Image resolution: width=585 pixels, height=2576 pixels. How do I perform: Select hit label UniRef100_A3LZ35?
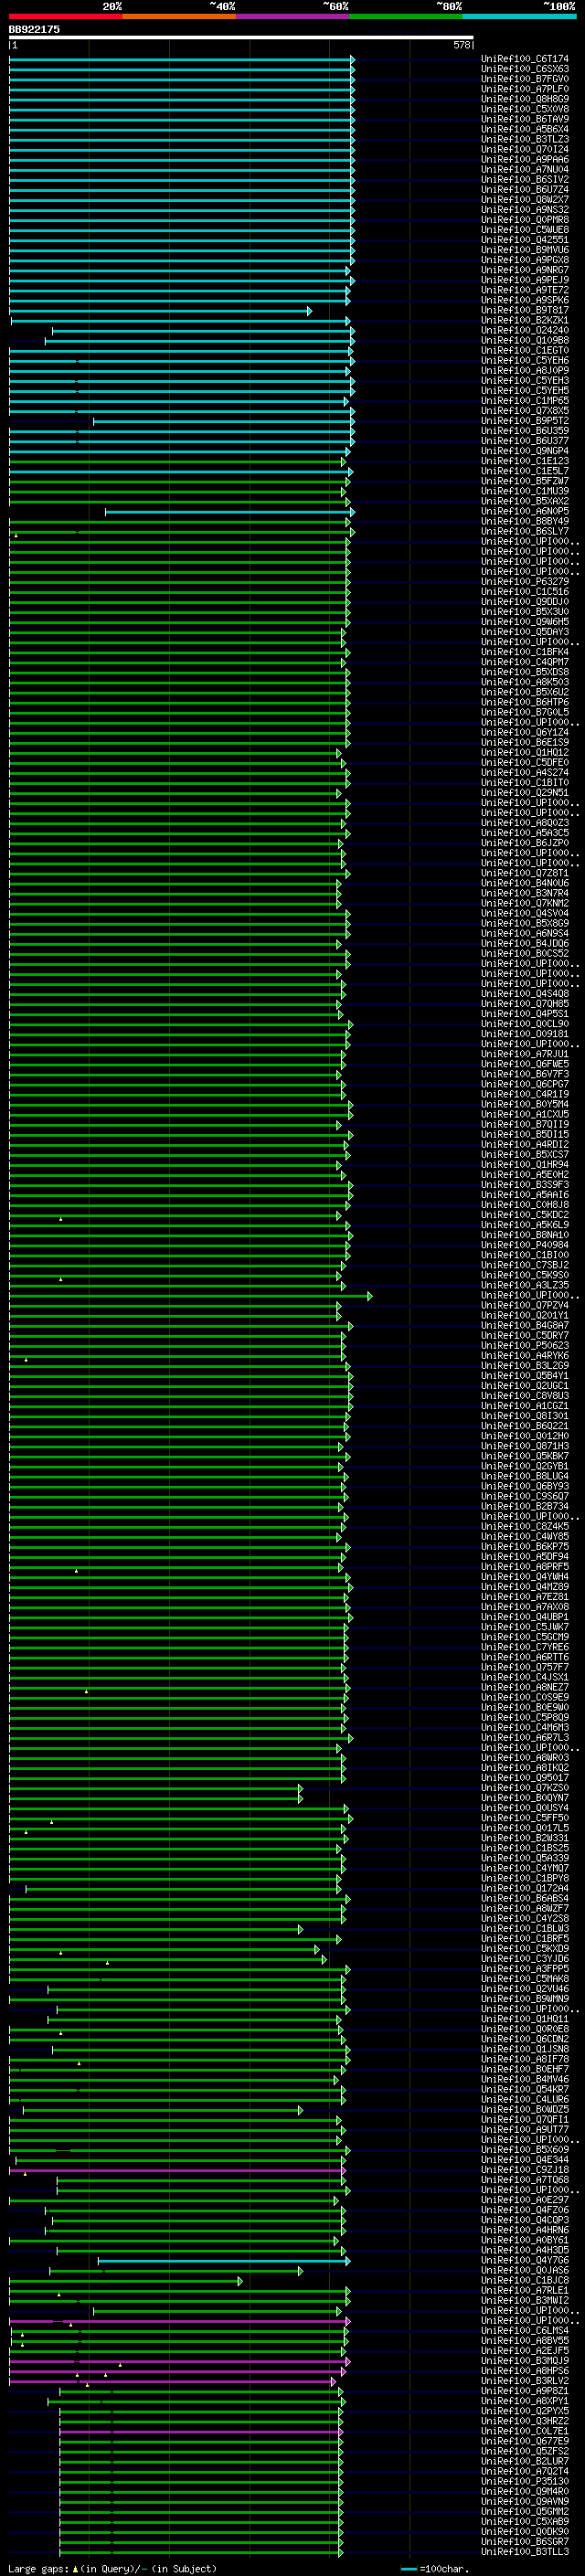click(525, 1284)
